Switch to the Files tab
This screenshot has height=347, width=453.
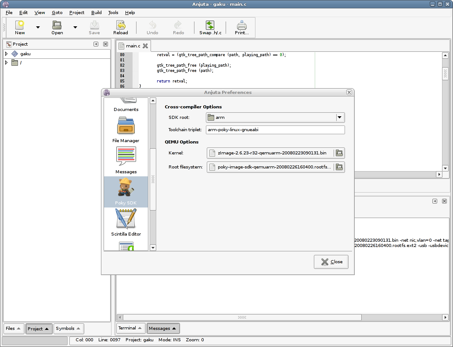14,329
